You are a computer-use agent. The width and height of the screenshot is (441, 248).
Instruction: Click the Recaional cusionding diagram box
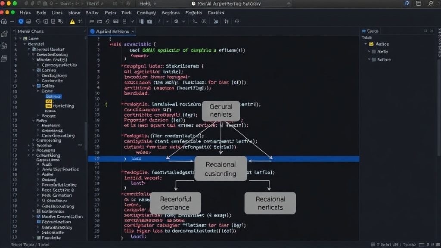pos(220,169)
